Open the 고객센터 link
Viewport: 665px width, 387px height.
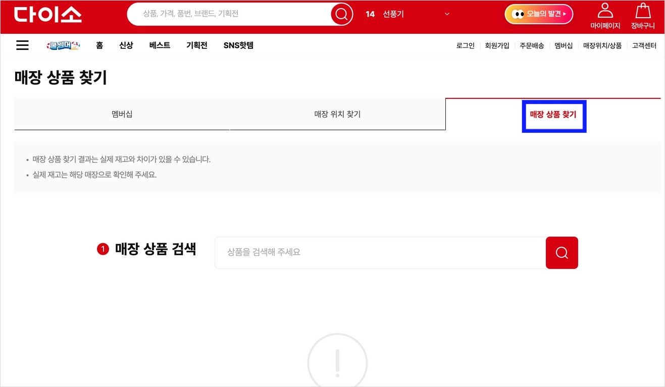(x=644, y=45)
